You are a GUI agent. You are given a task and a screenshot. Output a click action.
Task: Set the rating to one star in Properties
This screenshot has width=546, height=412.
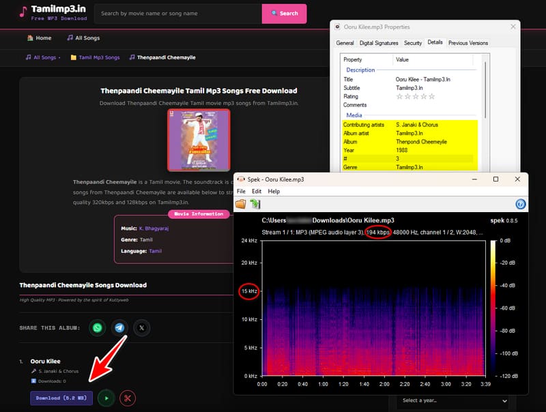click(399, 96)
